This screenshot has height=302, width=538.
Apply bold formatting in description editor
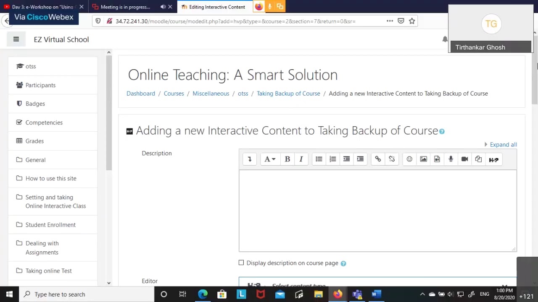287,159
